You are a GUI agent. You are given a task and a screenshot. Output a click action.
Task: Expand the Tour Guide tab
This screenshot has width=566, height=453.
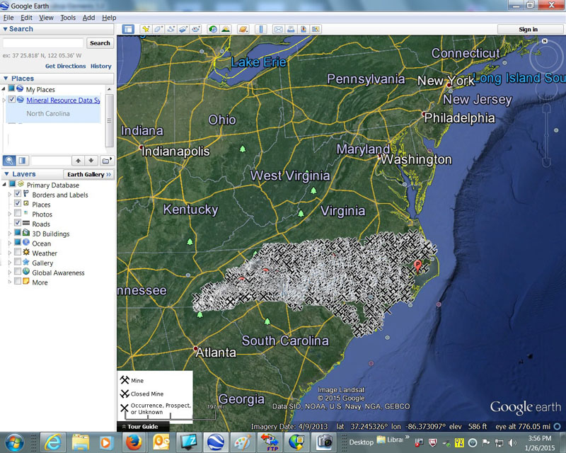143,427
